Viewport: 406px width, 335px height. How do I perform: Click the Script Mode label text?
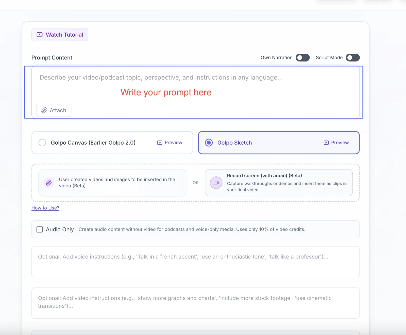click(x=329, y=58)
